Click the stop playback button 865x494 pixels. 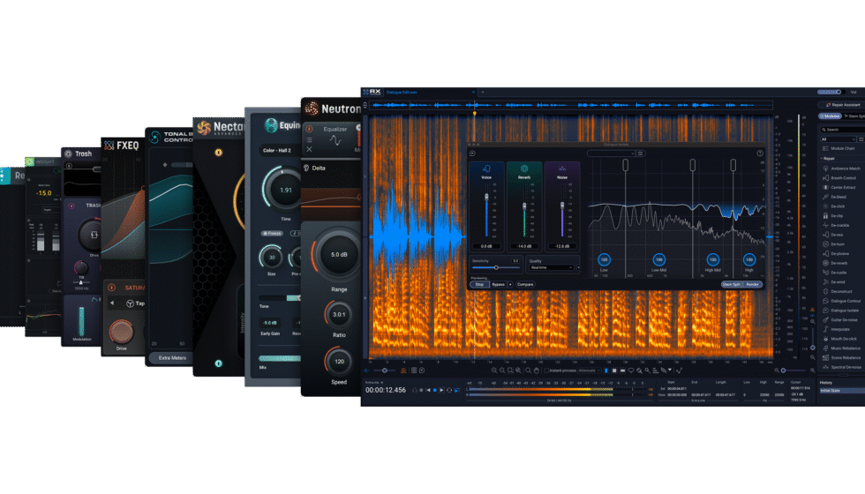click(434, 390)
